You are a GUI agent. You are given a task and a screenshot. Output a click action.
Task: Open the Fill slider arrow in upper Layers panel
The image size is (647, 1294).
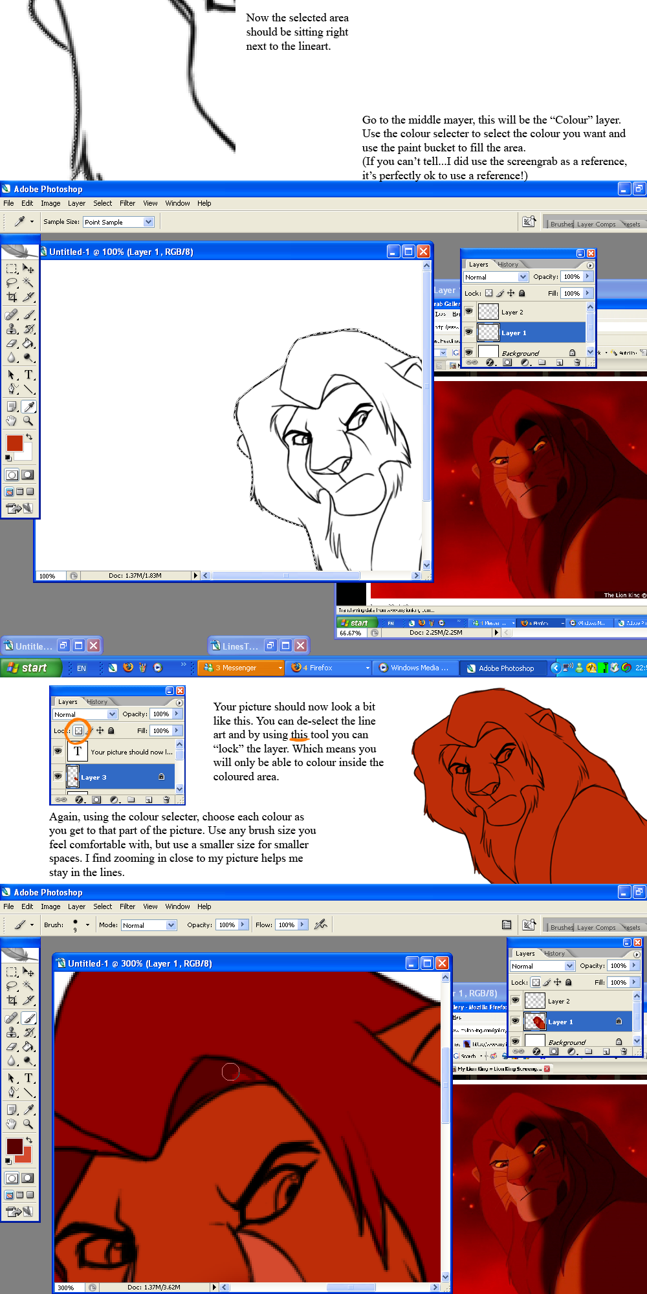[x=587, y=293]
